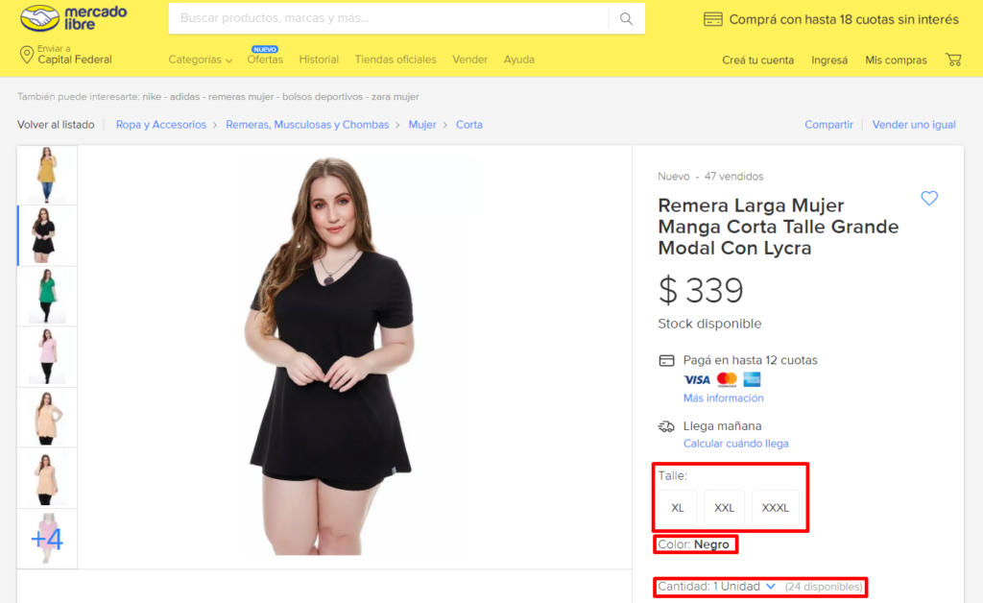Click the credit card promo icon
Screen dimensions: 983x603
tap(713, 19)
